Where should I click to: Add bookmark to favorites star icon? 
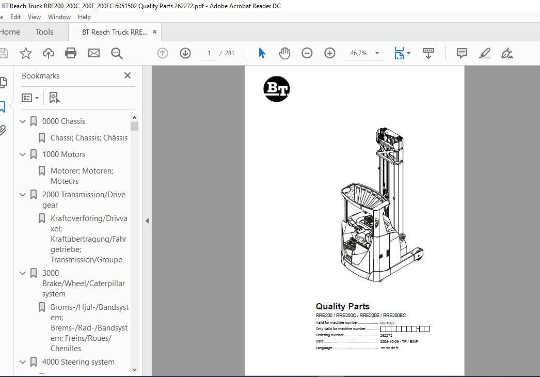pyautogui.click(x=25, y=53)
